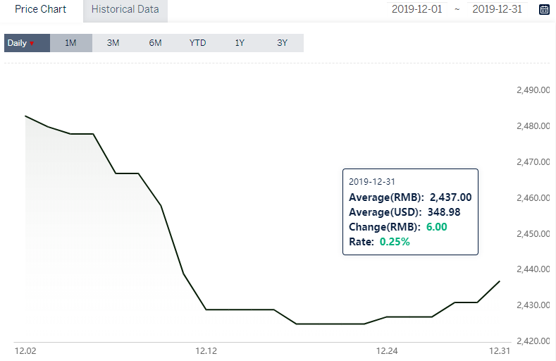Click the 2,480.00 y-axis value

click(533, 126)
